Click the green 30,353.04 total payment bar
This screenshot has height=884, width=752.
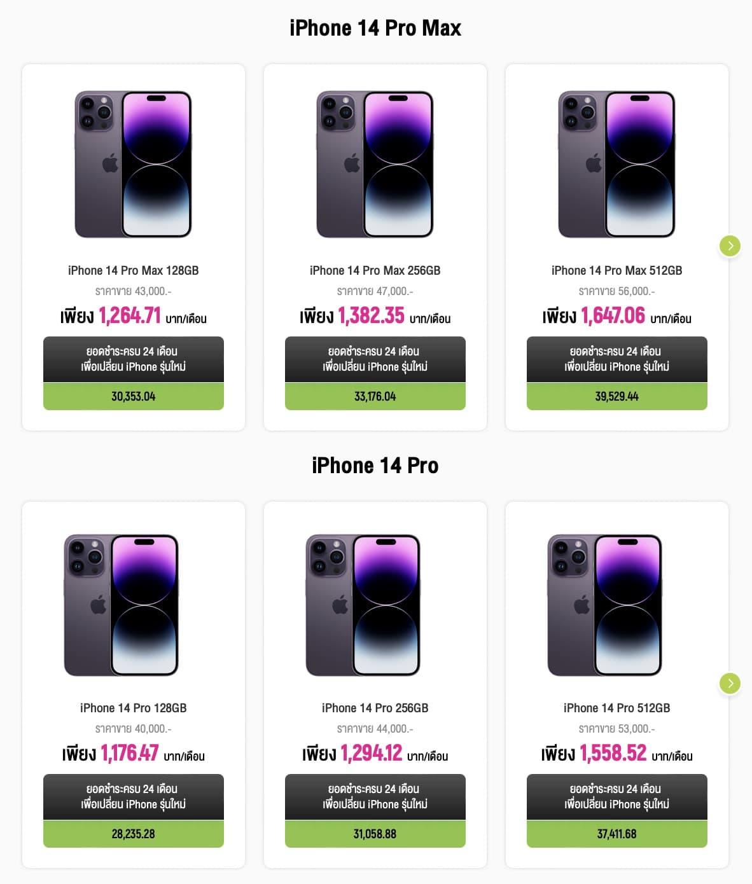(x=133, y=396)
